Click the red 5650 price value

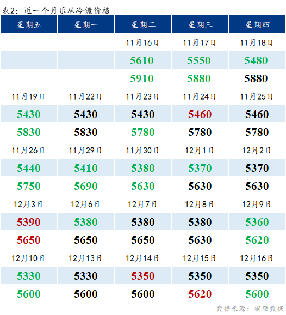tap(29, 240)
